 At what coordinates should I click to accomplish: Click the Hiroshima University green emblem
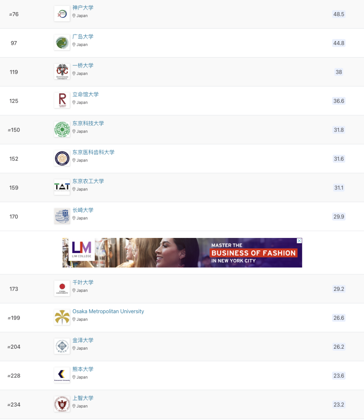coord(62,43)
